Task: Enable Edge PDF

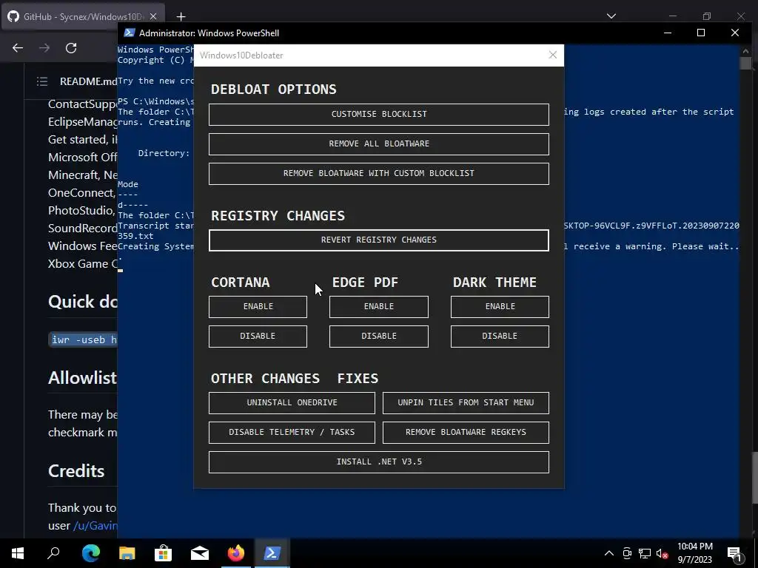Action: [x=378, y=307]
